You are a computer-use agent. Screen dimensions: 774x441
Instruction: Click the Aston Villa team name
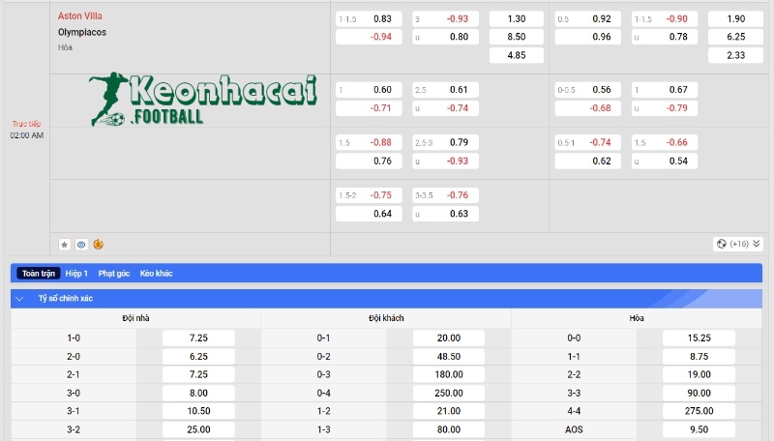coord(79,16)
